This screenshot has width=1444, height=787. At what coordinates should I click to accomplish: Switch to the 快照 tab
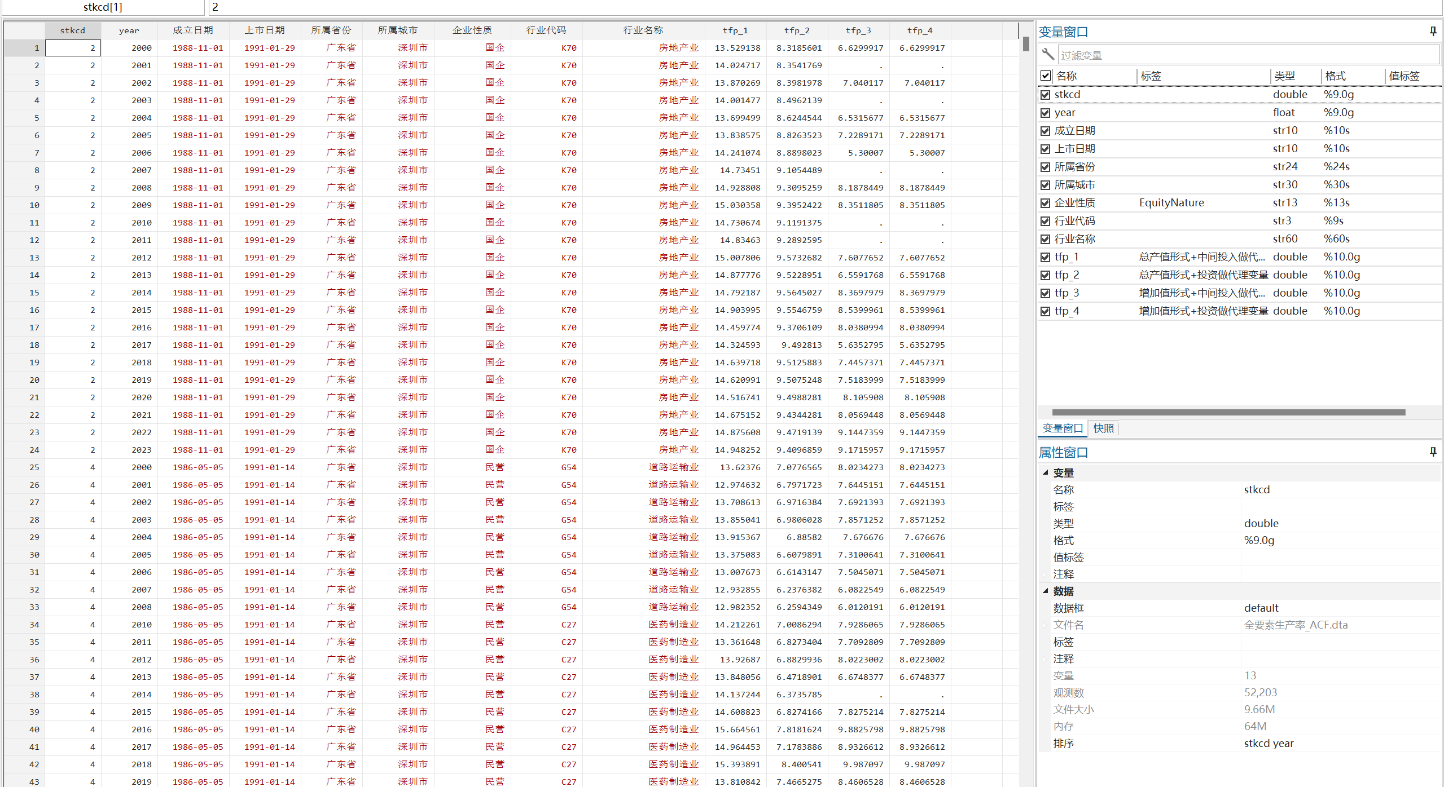coord(1103,428)
